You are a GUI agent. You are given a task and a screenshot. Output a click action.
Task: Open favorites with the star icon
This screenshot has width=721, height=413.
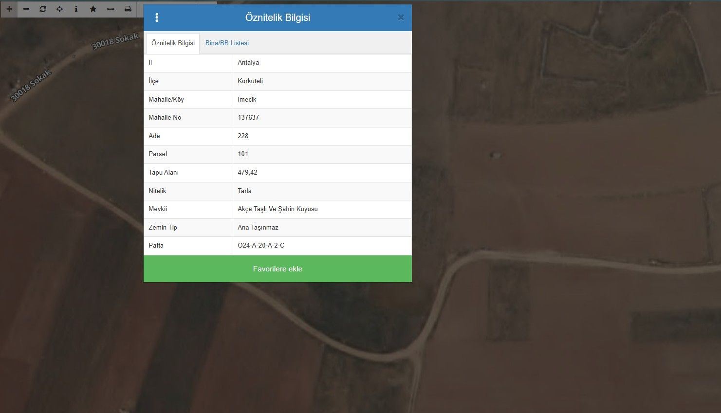click(93, 9)
